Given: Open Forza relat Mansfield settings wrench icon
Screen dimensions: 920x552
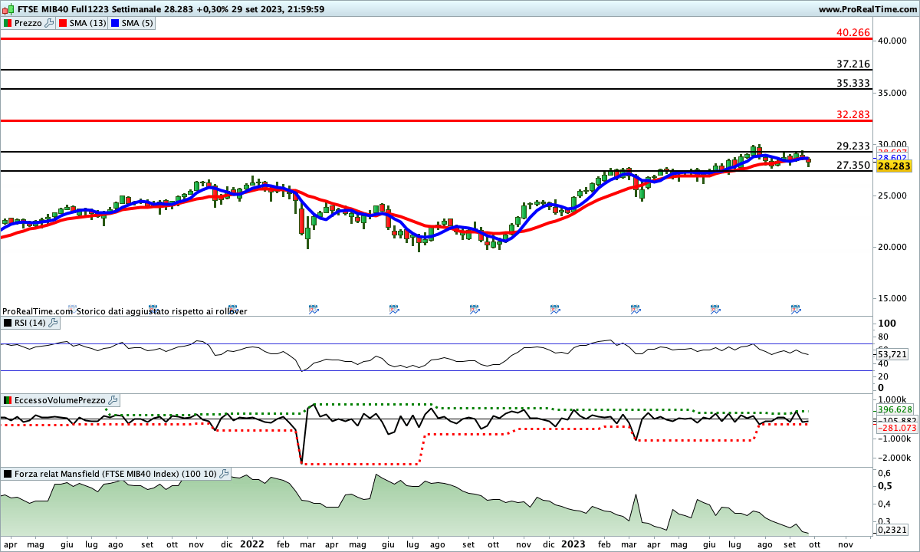Looking at the screenshot, I should (x=223, y=474).
